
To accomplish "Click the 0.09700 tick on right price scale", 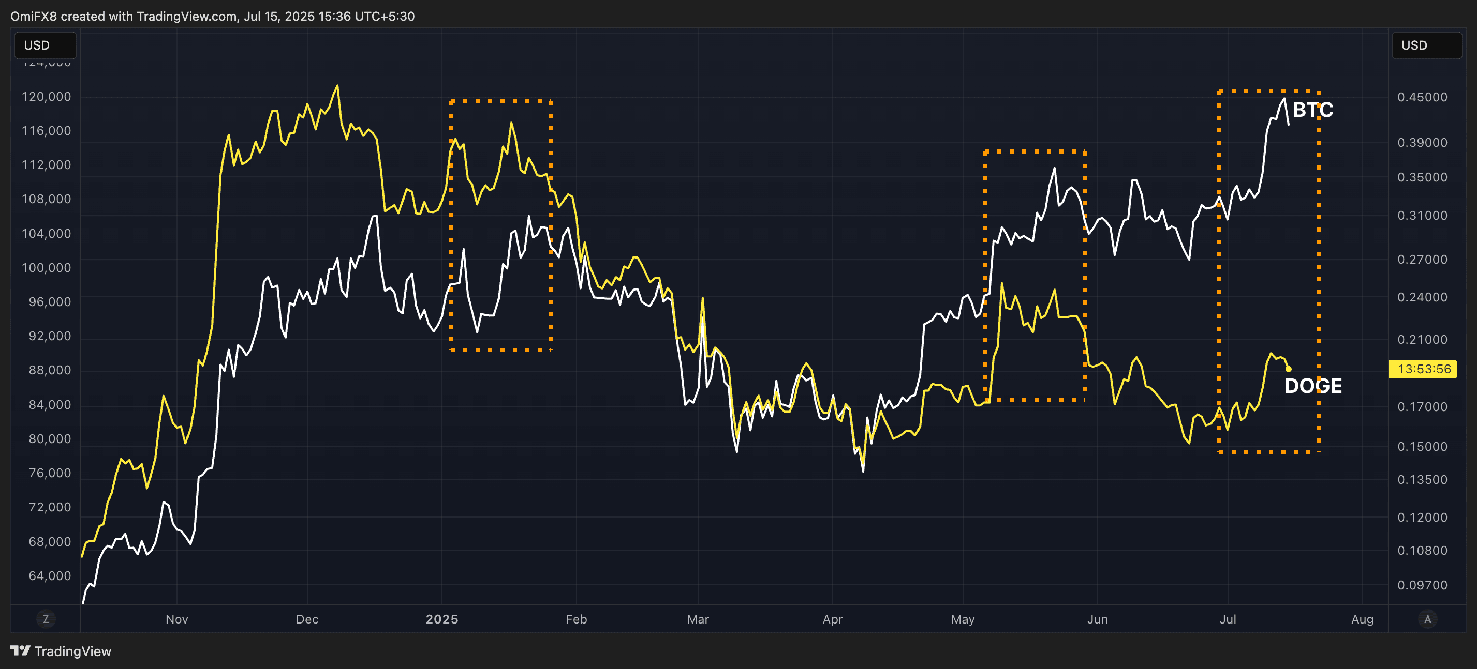I will (x=1422, y=585).
